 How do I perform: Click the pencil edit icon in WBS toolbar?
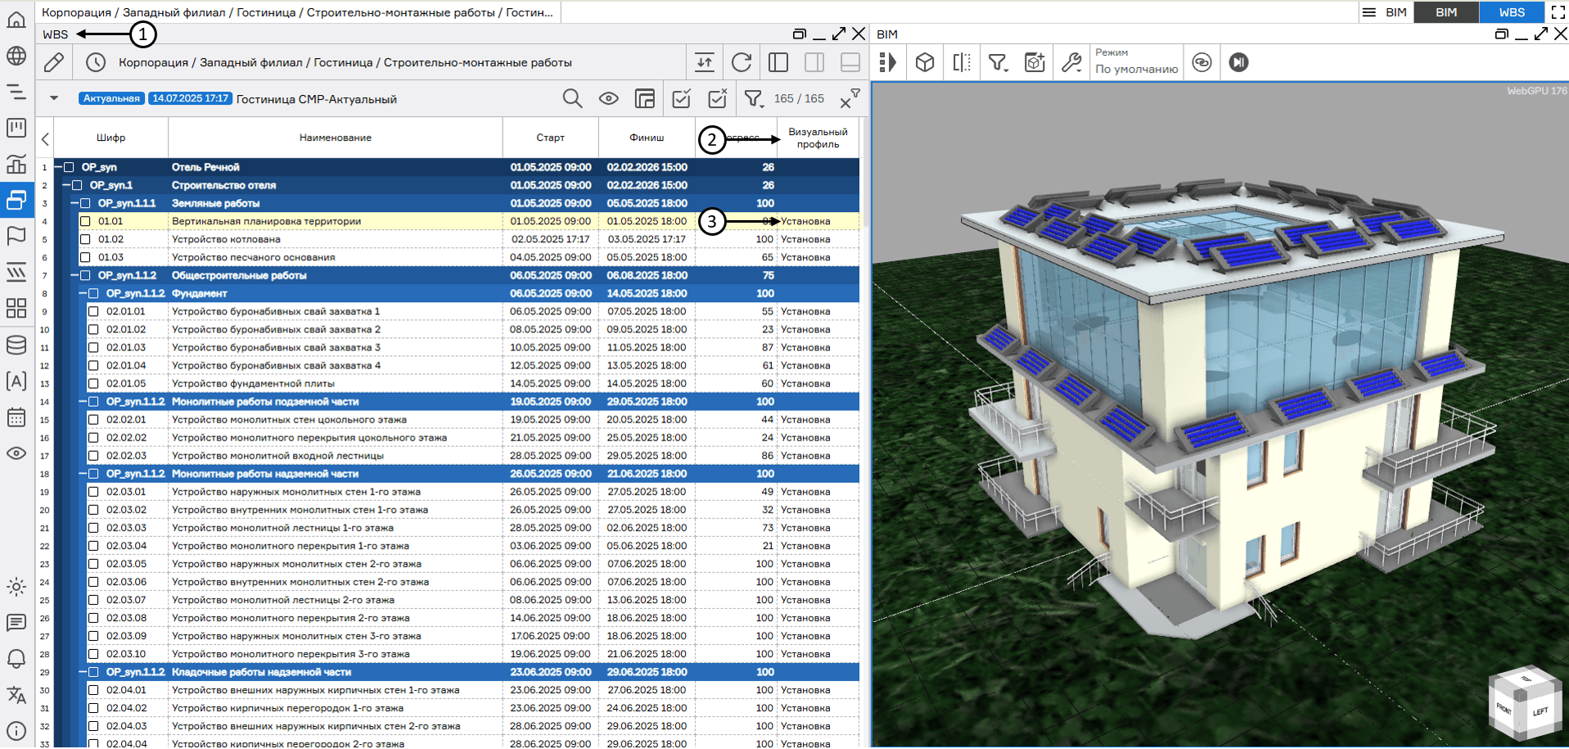click(54, 62)
